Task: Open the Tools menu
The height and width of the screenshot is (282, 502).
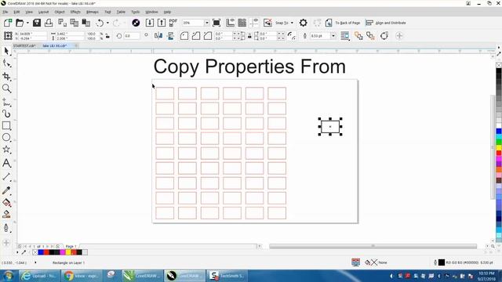Action: click(x=136, y=12)
